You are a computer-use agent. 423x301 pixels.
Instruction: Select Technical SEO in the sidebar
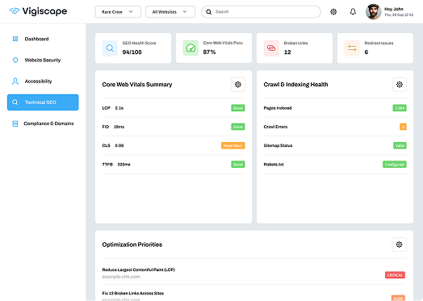(x=43, y=102)
